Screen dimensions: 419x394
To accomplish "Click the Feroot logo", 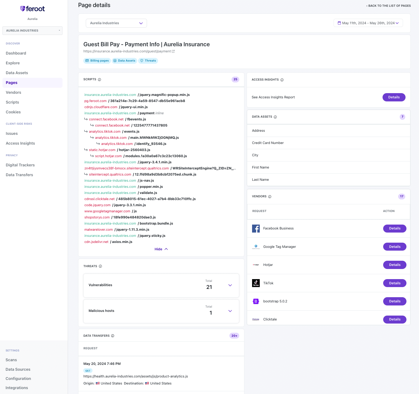I will pos(32,9).
